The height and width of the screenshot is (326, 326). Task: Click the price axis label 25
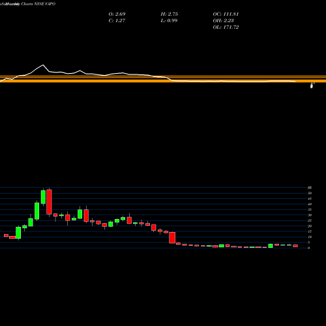click(x=310, y=220)
